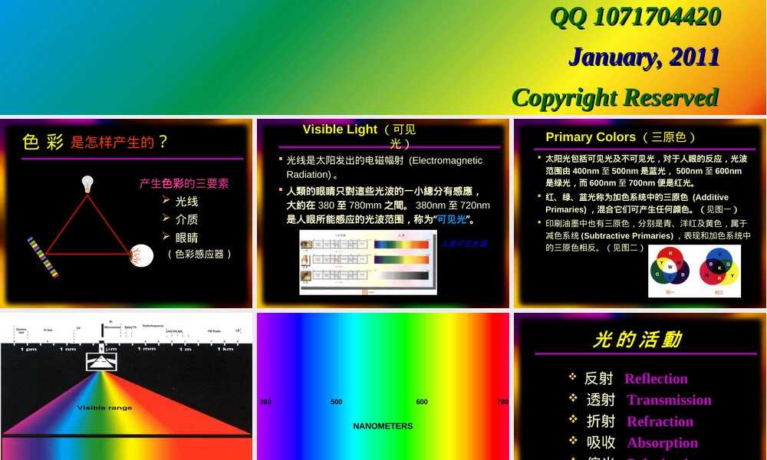Click the eyeball image on the triangle

141,255
